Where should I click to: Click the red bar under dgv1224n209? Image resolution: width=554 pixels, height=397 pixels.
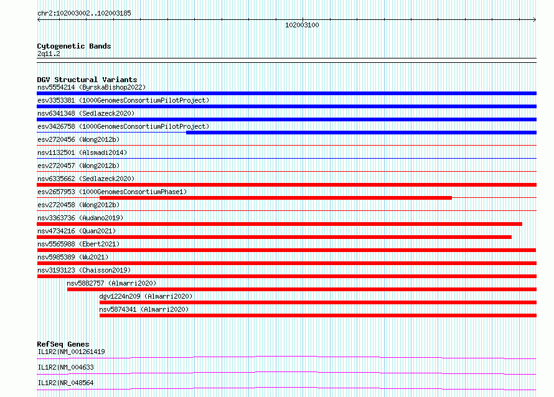[318, 302]
